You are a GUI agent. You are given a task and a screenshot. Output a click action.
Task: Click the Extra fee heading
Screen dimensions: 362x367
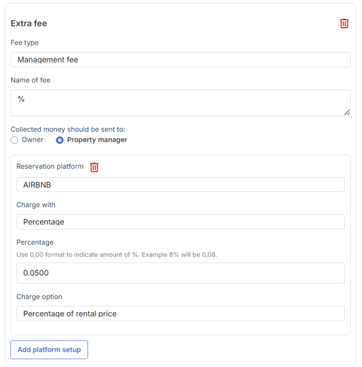[x=29, y=24]
